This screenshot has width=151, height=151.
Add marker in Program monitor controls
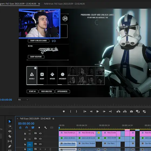pyautogui.click(x=64, y=111)
